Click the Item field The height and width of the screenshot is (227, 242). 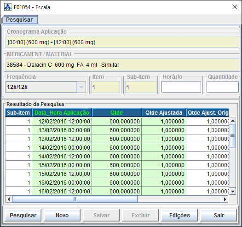coord(105,87)
